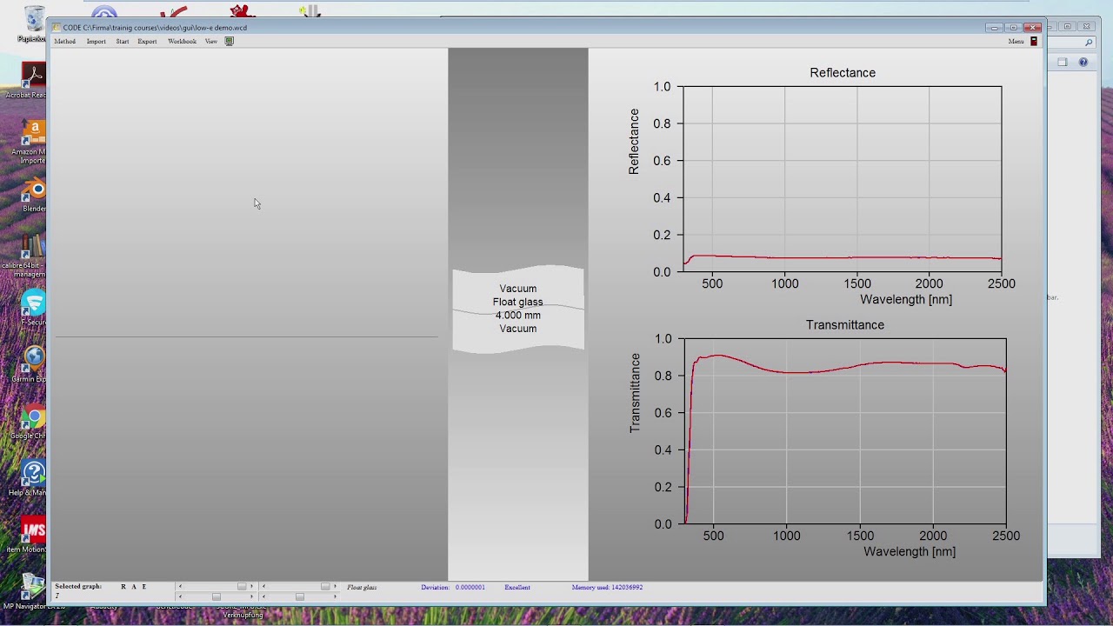
Task: Click the monitor icon in the menu bar
Action: click(230, 41)
